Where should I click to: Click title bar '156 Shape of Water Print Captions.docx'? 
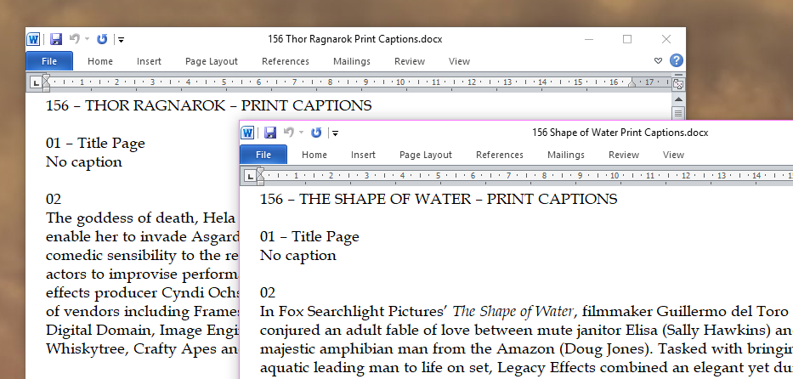point(620,133)
